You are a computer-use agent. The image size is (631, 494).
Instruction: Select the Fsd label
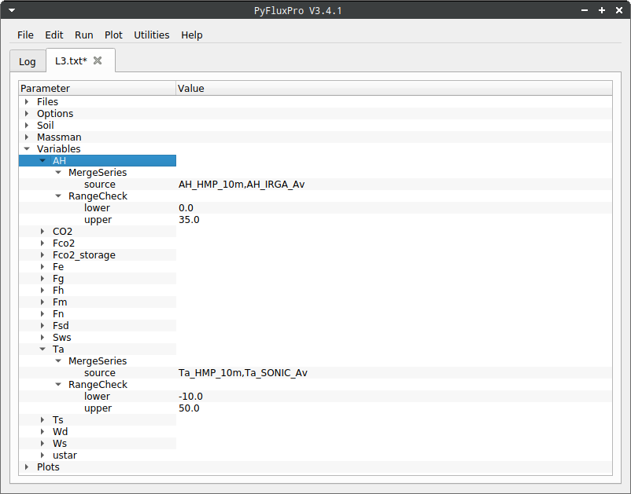(61, 325)
